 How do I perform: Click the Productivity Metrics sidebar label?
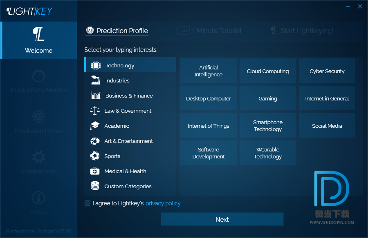[38, 90]
